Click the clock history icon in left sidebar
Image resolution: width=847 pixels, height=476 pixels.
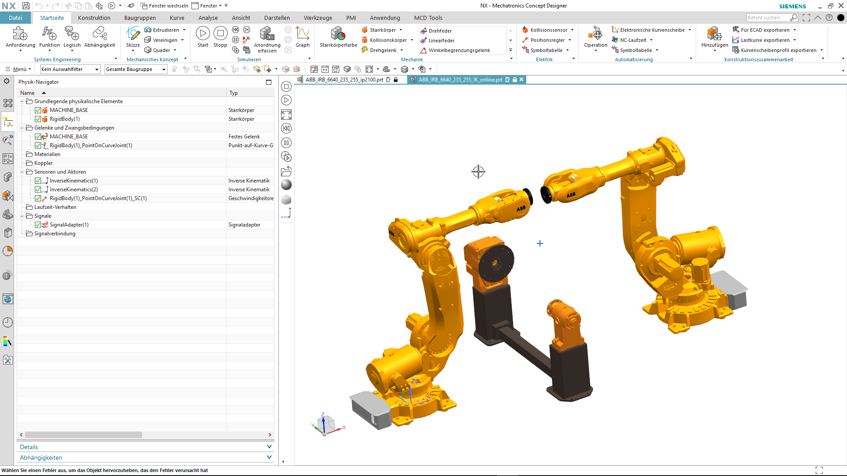coord(7,322)
